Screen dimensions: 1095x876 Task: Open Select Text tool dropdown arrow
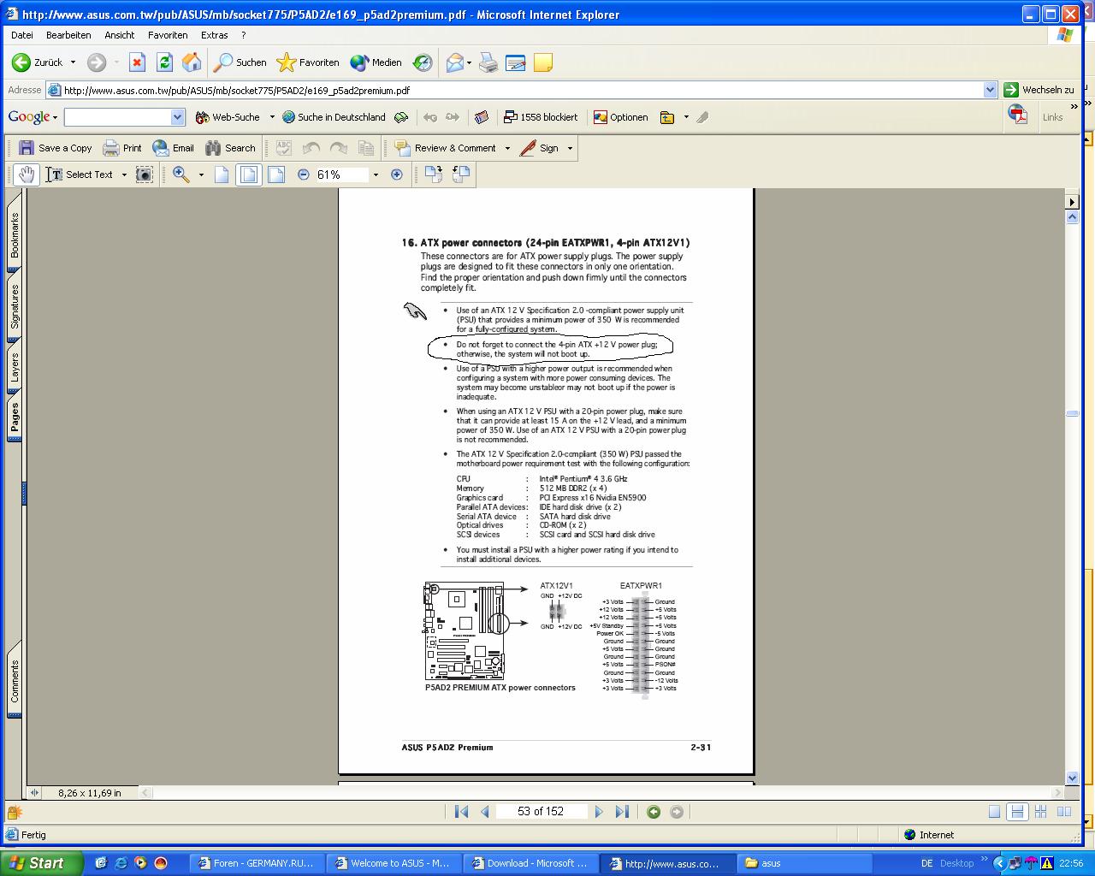pos(124,175)
